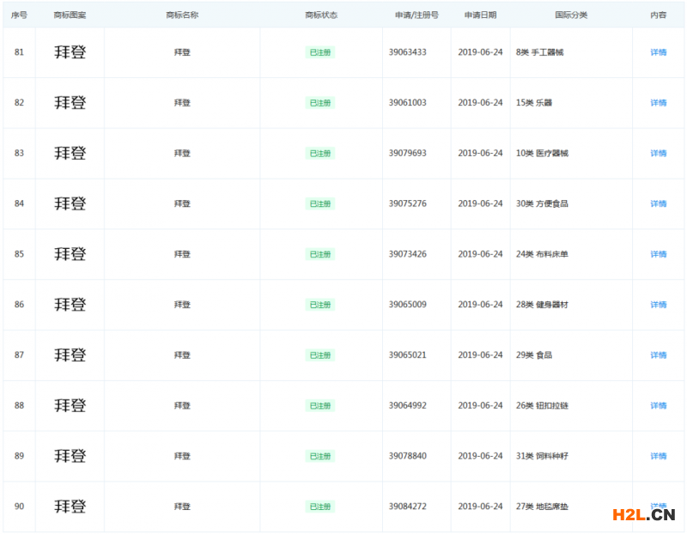This screenshot has height=534, width=687.
Task: Click the 商标状态 column header
Action: pyautogui.click(x=321, y=15)
